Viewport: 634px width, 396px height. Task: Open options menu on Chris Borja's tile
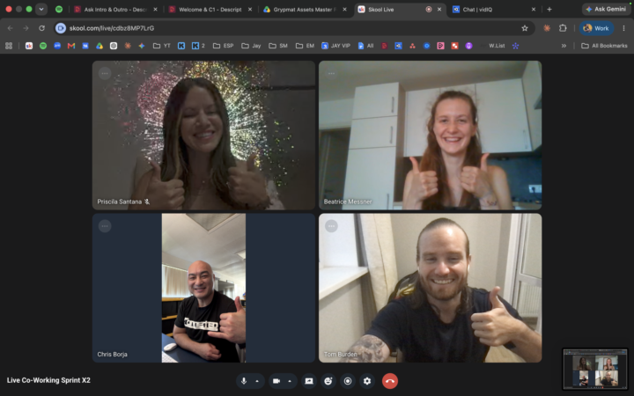coord(105,226)
